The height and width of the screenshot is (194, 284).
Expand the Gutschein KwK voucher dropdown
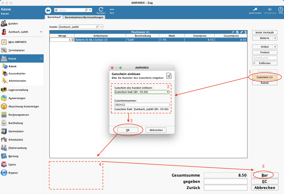coord(168,92)
